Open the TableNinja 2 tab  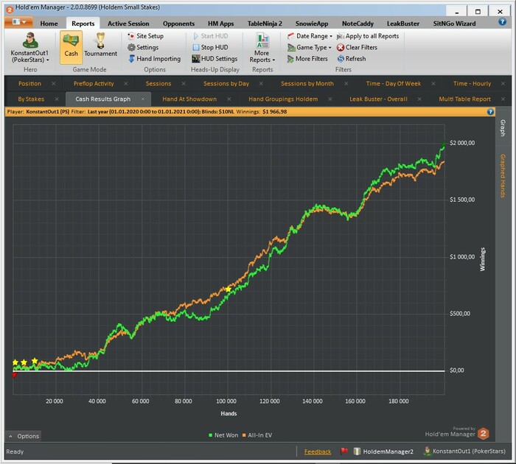click(x=265, y=24)
